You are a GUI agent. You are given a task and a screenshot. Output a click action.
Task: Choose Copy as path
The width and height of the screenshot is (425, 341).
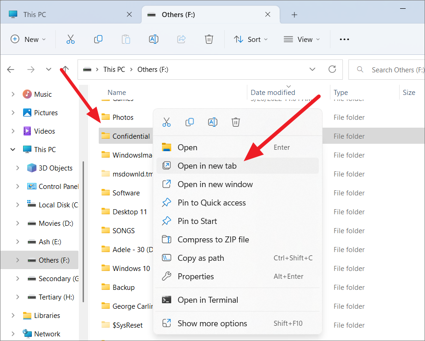(x=238, y=258)
